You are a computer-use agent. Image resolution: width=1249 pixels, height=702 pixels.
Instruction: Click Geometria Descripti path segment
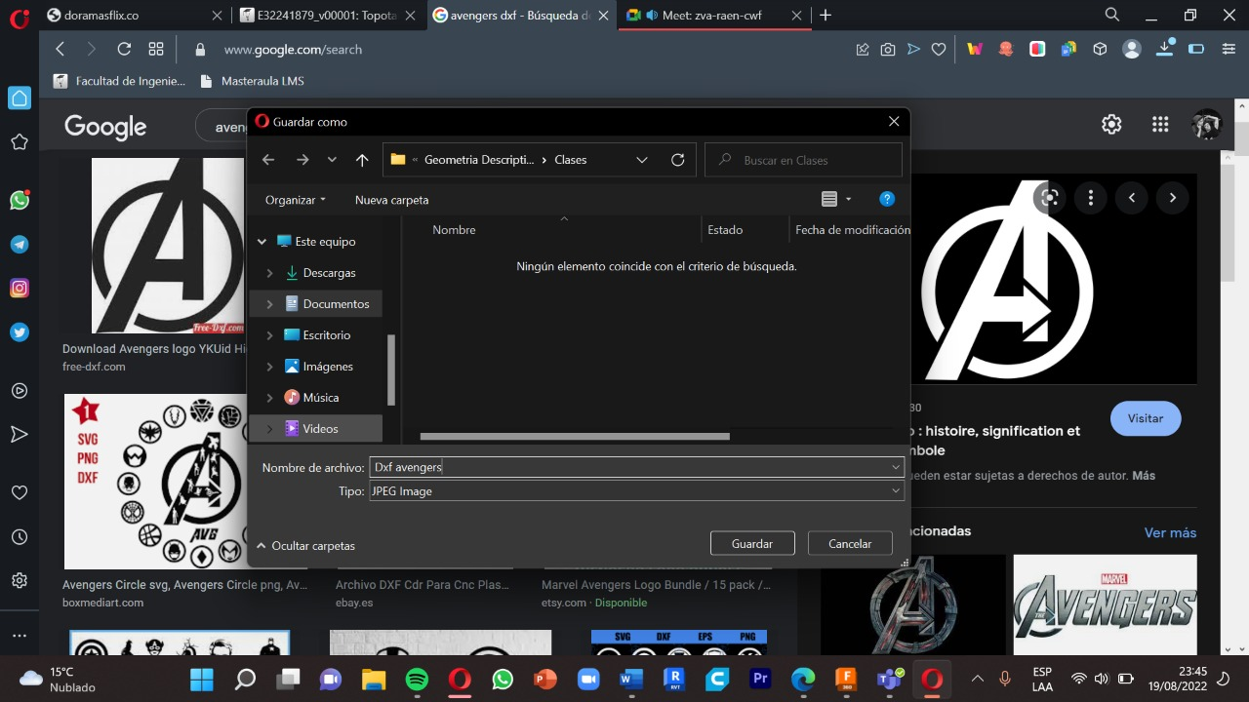click(479, 160)
